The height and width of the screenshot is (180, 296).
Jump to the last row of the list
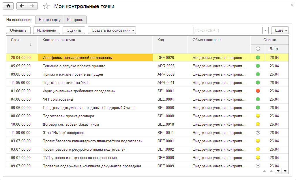pyautogui.click(x=285, y=171)
